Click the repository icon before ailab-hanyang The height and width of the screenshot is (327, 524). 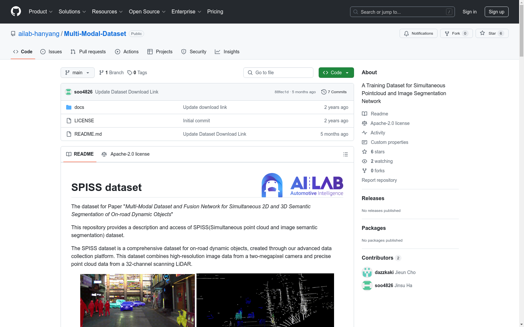(x=13, y=34)
